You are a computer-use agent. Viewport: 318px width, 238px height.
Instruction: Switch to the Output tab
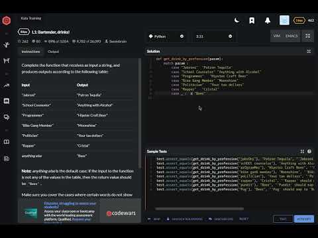tap(53, 52)
